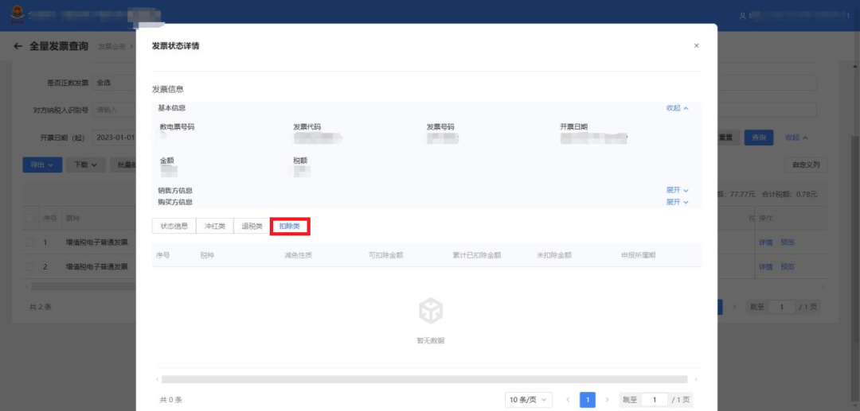Click the 序号 column header in dialog
The width and height of the screenshot is (860, 411).
163,255
